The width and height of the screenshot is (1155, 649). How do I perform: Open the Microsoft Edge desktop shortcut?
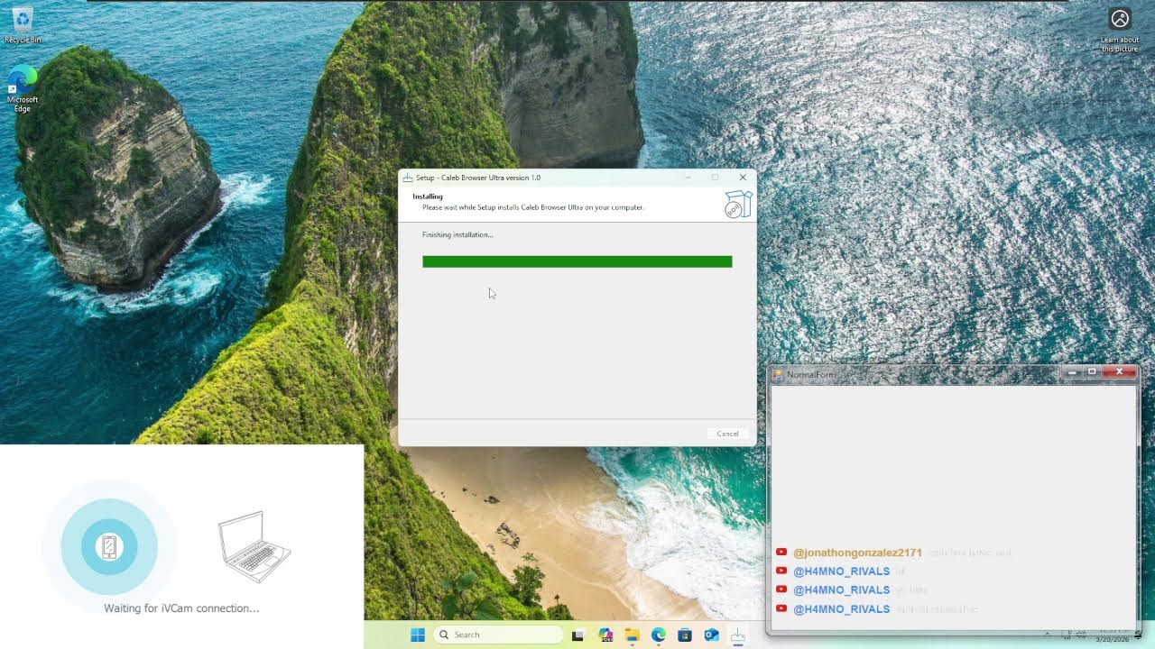(23, 89)
